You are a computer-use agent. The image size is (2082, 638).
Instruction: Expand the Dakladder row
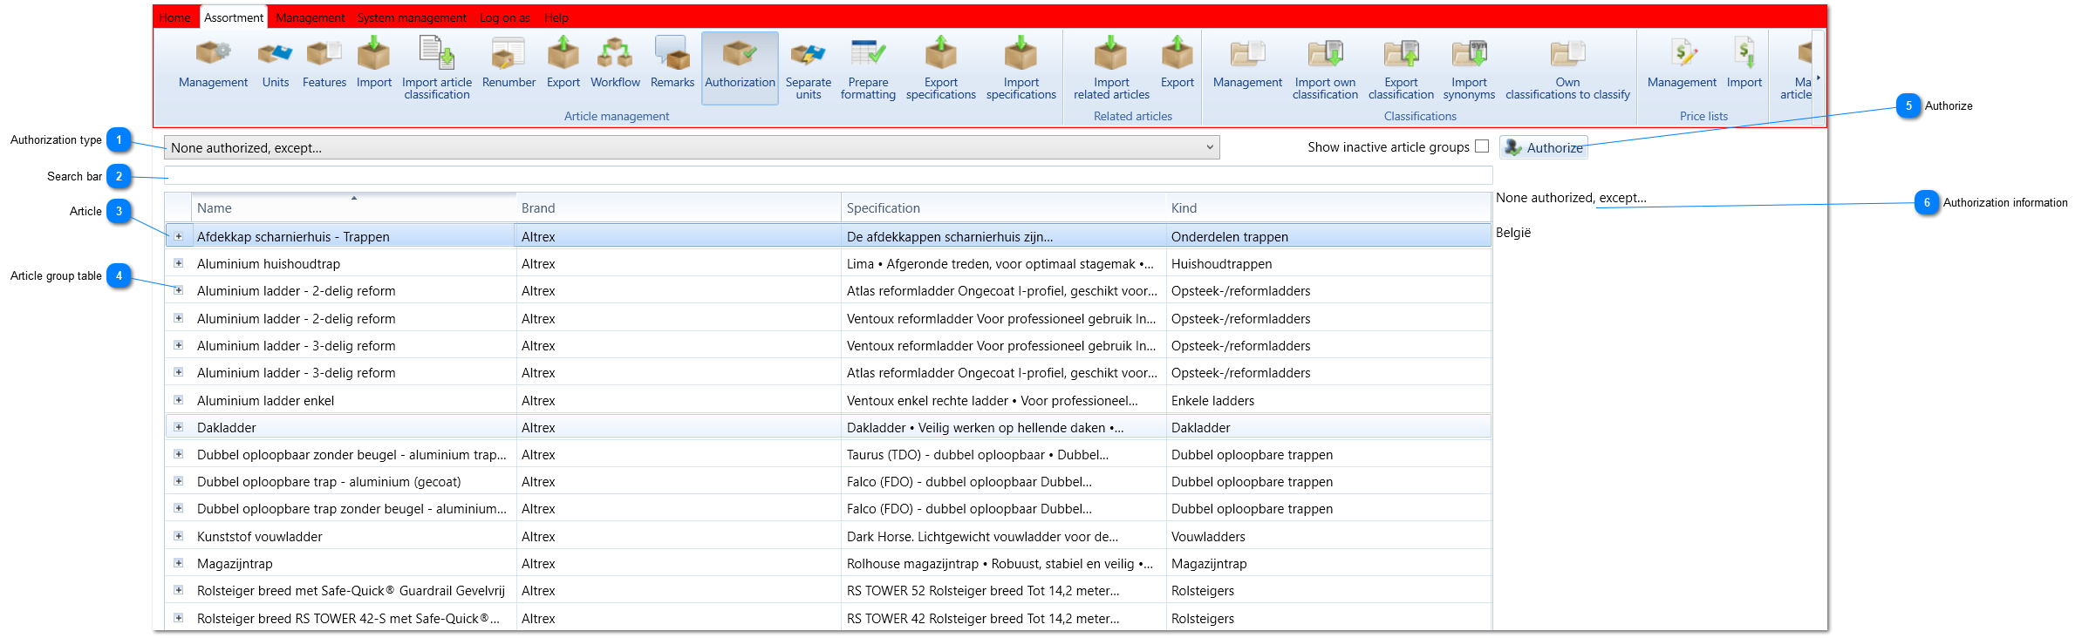tap(178, 427)
